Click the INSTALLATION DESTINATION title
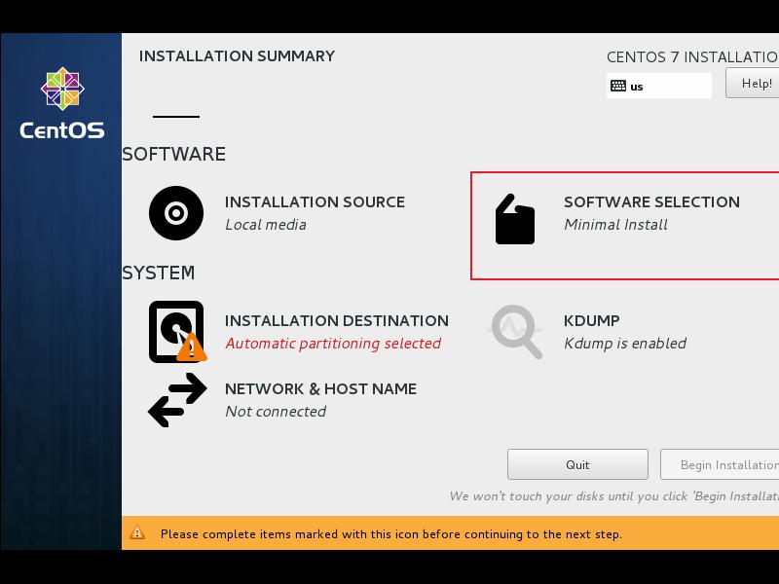Viewport: 779px width, 584px height. click(336, 320)
